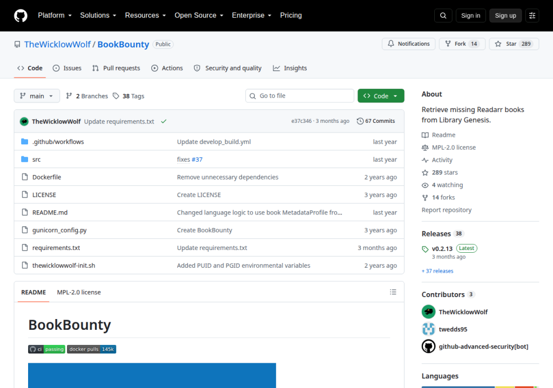This screenshot has height=388, width=553.
Task: Click the README.md file icon
Action: [25, 212]
